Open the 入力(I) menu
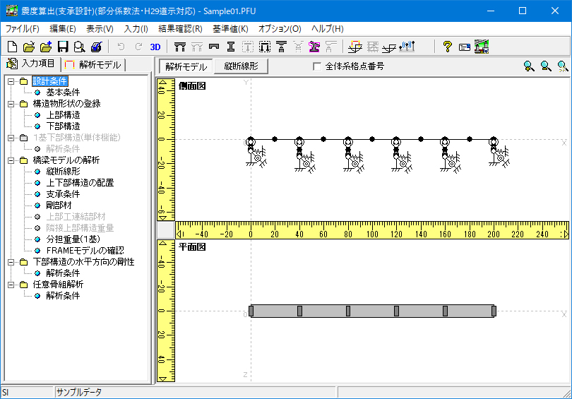This screenshot has height=399, width=572. [136, 29]
